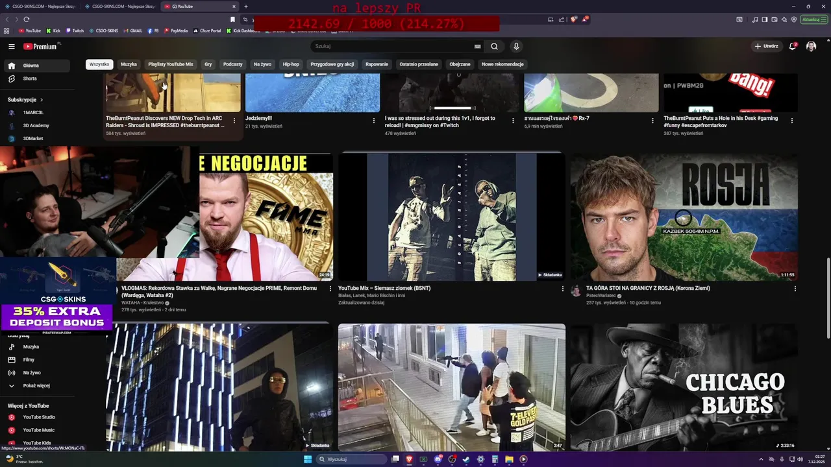Image resolution: width=831 pixels, height=467 pixels.
Task: Select the Muzyka filter chip
Action: [129, 64]
